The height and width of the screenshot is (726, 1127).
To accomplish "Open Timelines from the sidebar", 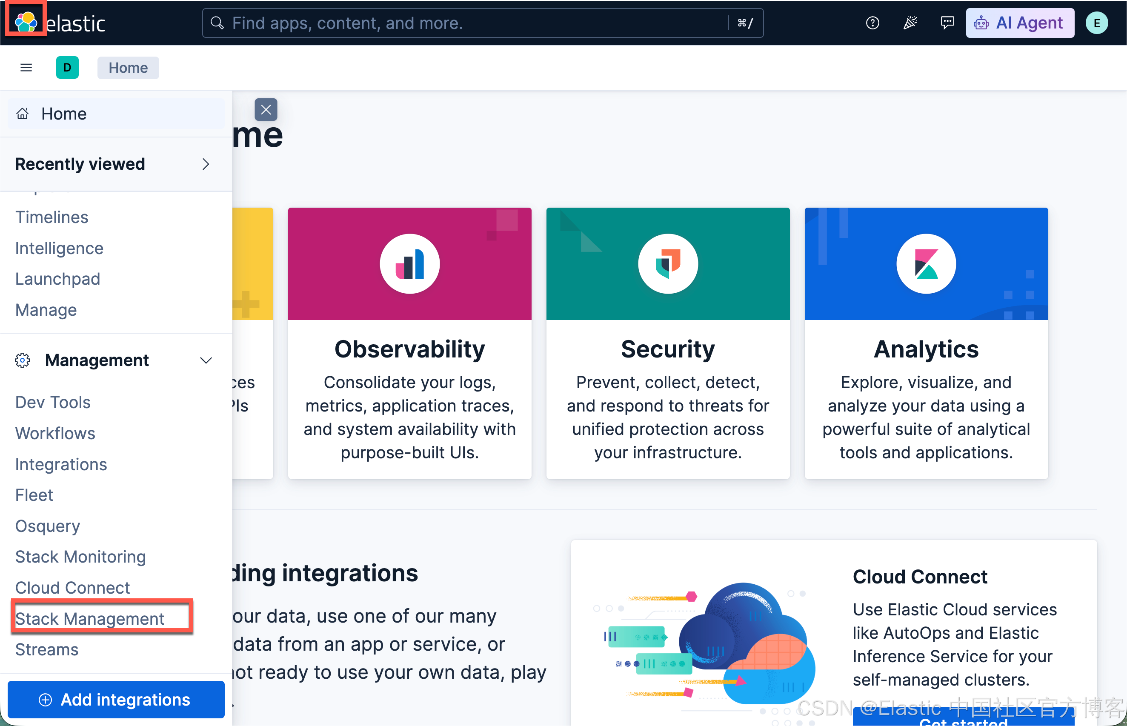I will tap(52, 217).
